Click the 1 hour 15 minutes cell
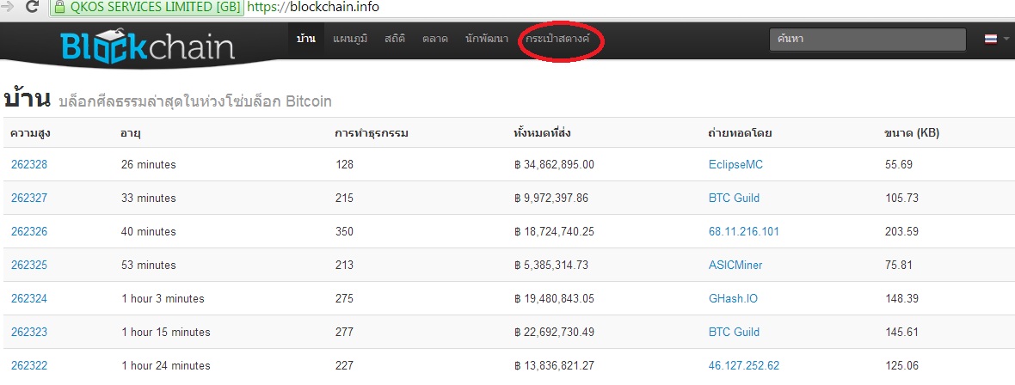Image resolution: width=1015 pixels, height=385 pixels. [166, 333]
